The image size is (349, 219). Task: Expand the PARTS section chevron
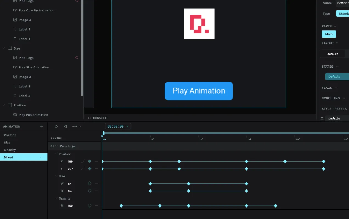(x=335, y=26)
